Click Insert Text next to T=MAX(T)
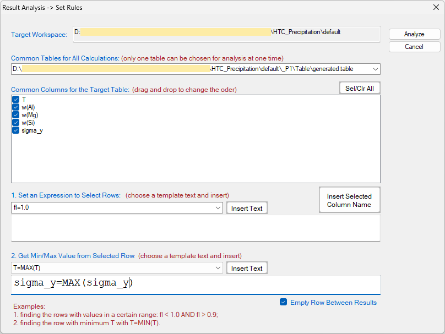Viewport: 445px width, 334px height. pos(247,268)
